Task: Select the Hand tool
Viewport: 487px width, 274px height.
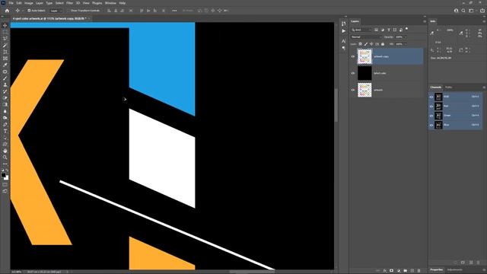Action: 5,151
